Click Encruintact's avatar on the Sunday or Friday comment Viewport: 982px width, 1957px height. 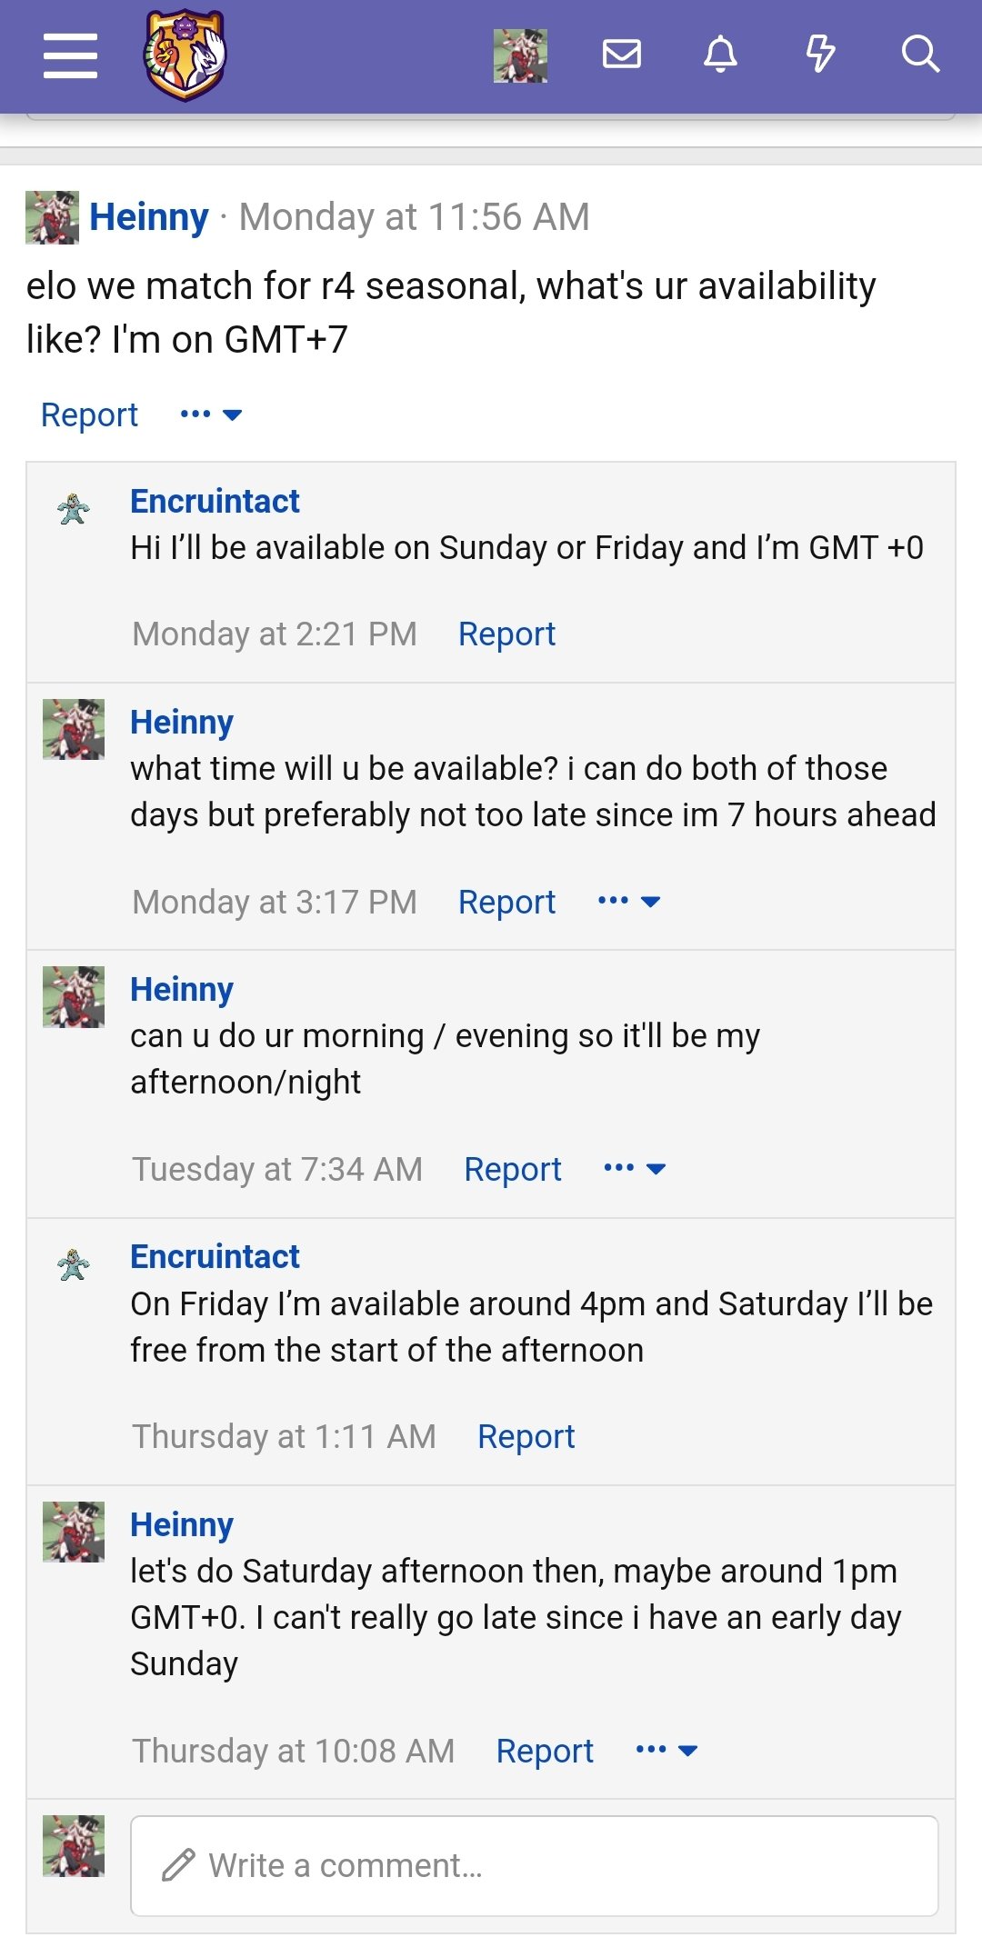(74, 509)
